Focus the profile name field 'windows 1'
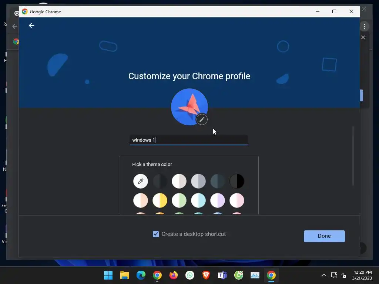This screenshot has height=284, width=379. [188, 140]
